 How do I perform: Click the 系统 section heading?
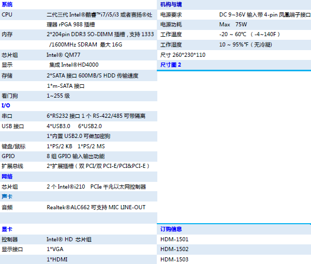click(7, 4)
